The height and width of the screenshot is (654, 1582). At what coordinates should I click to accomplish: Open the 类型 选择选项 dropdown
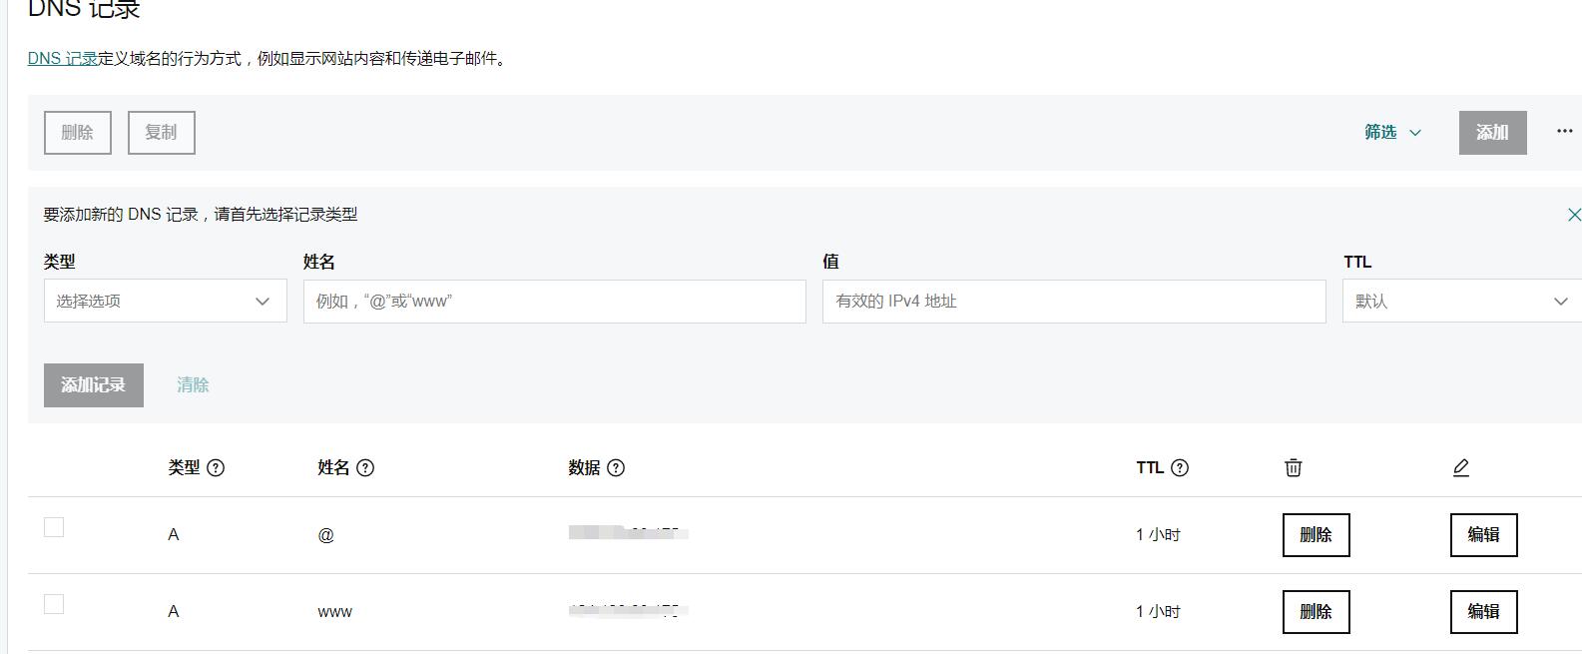pyautogui.click(x=166, y=301)
